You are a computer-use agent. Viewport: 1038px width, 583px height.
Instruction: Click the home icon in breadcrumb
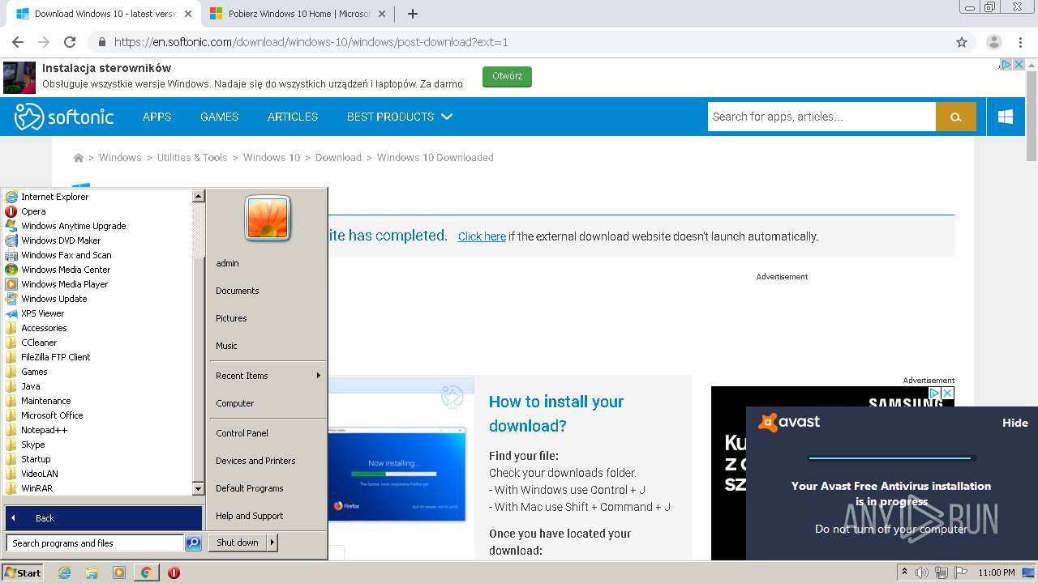point(79,158)
